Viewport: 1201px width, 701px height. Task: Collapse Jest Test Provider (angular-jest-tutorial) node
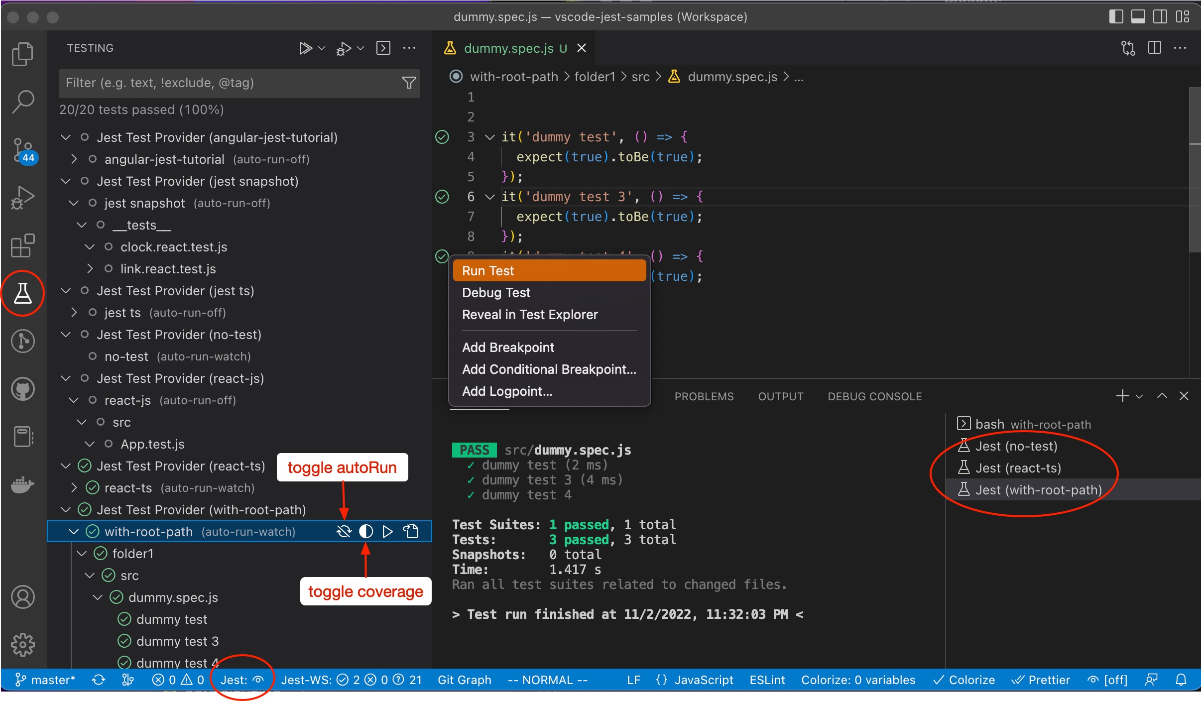pyautogui.click(x=66, y=137)
